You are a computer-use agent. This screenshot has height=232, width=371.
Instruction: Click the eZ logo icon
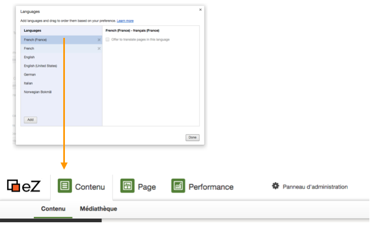13,187
